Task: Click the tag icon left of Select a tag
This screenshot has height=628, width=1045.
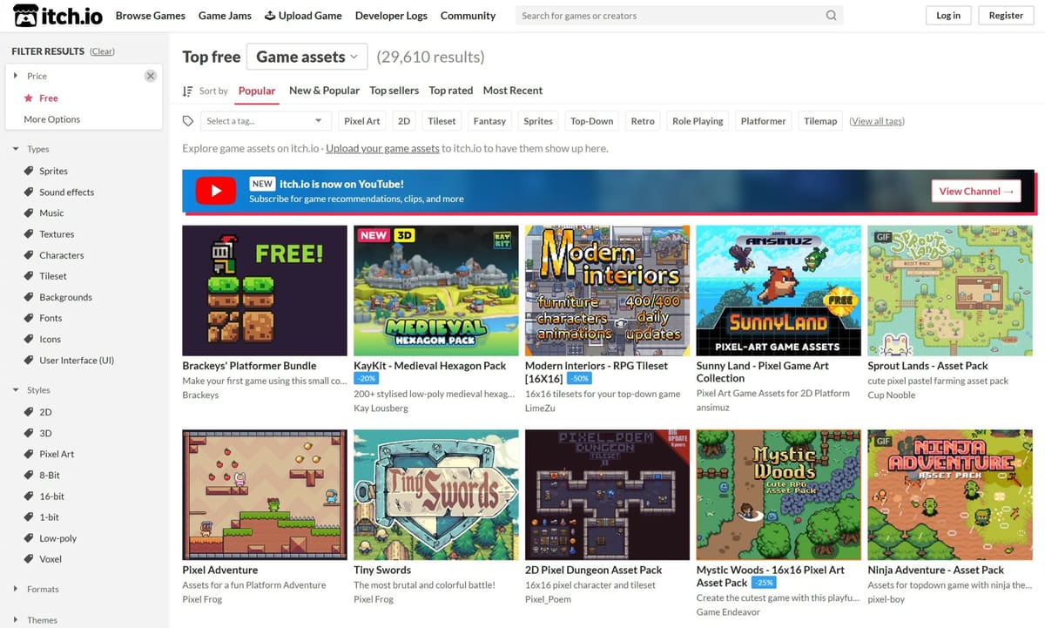Action: 188,121
